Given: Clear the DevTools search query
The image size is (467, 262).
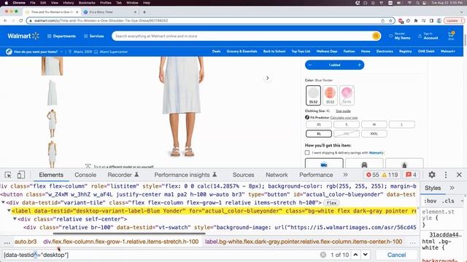Looking at the screenshot, I should tap(323, 255).
